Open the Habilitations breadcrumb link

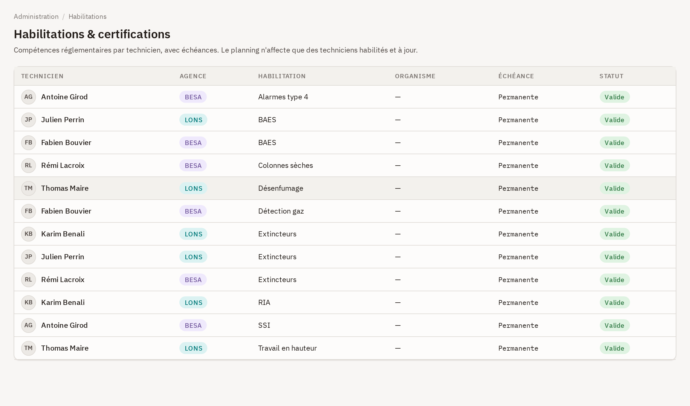[87, 17]
